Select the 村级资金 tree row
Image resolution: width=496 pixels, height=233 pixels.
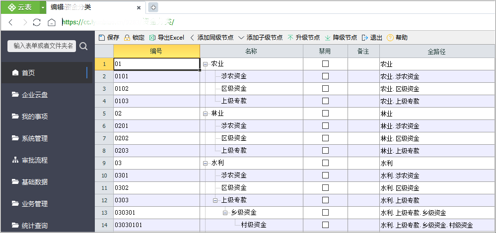coord(252,225)
